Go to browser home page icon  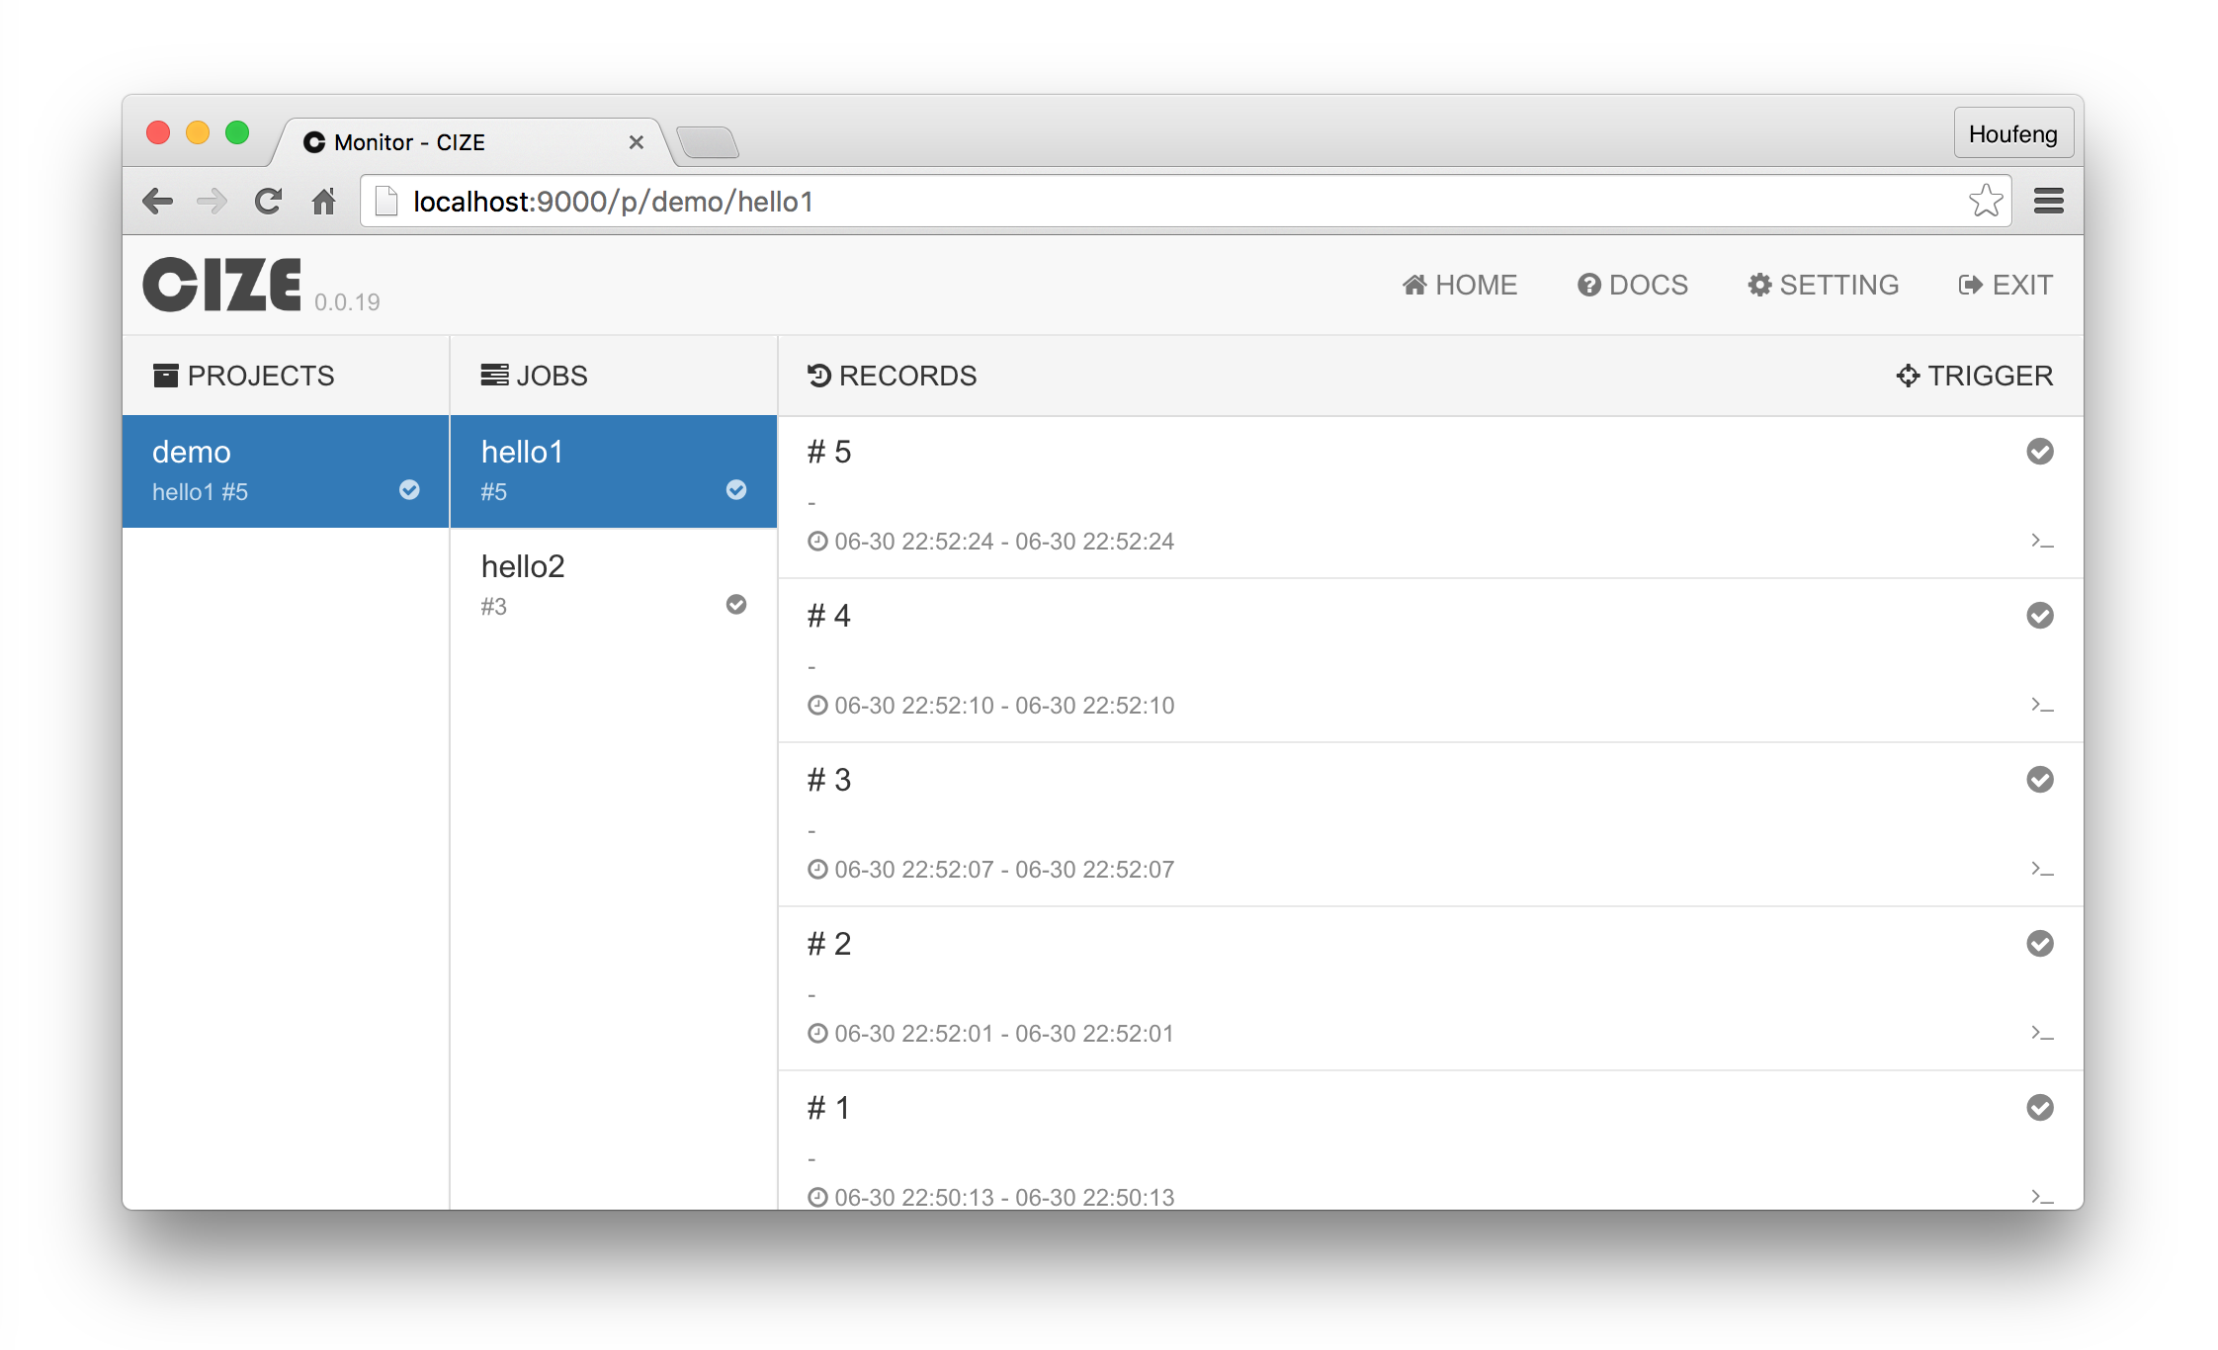323,202
